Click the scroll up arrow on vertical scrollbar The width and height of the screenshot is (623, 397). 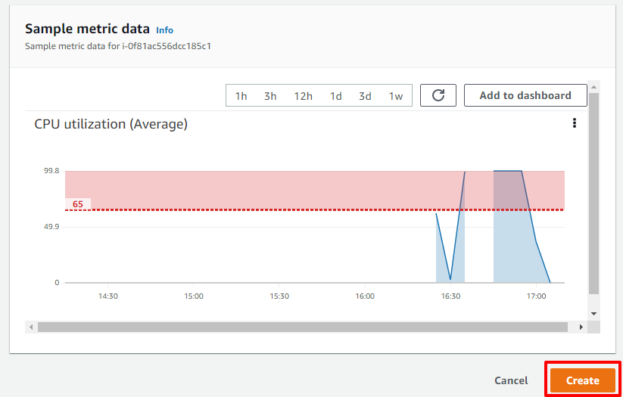593,88
